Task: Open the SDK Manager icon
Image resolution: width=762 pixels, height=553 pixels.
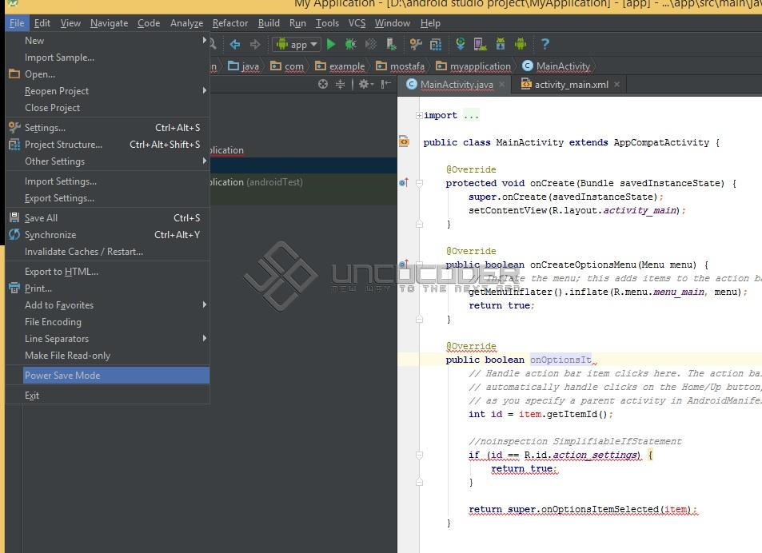Action: click(500, 44)
